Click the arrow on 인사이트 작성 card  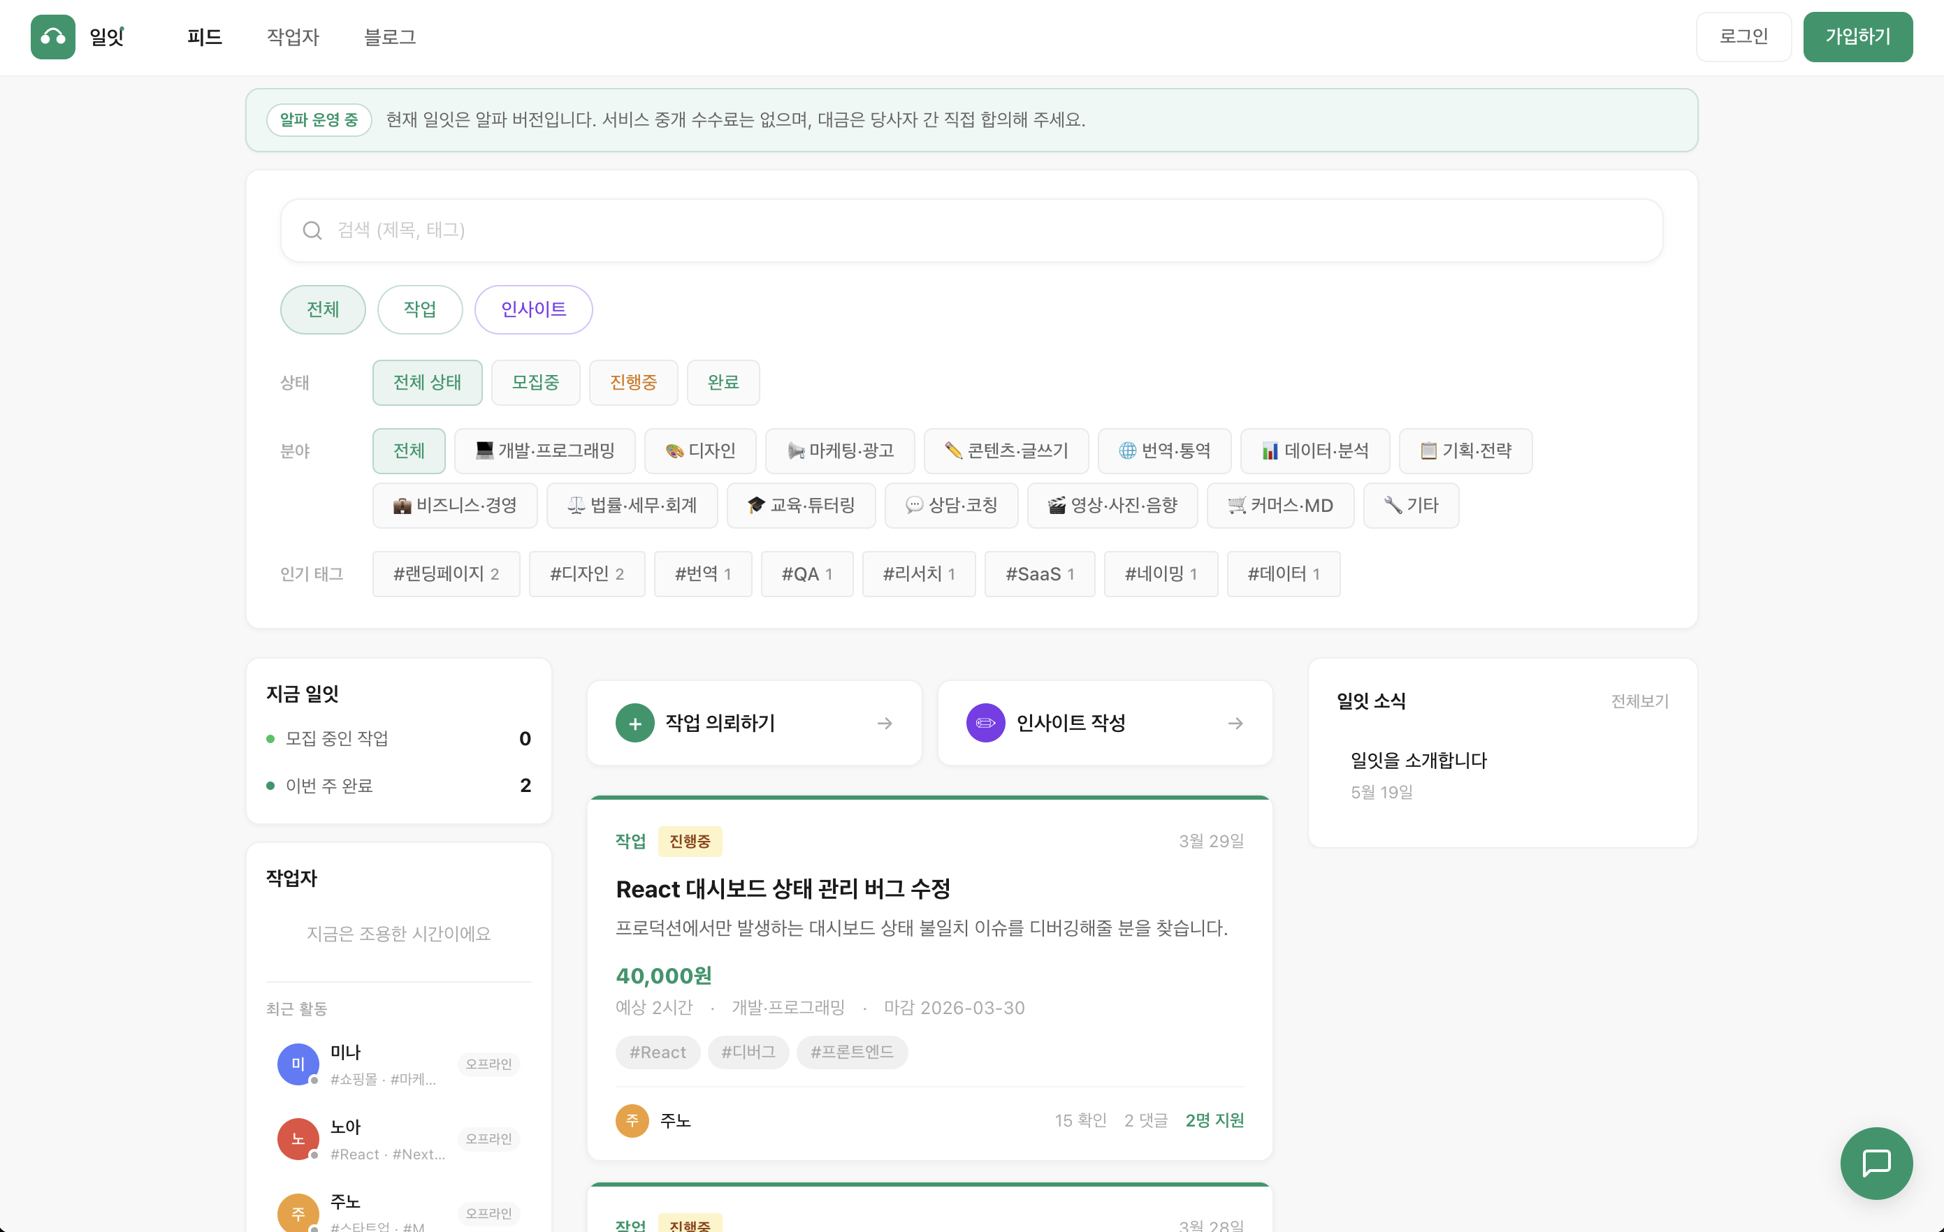pos(1235,724)
